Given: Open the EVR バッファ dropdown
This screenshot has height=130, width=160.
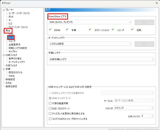Looking at the screenshot, I should (147, 116).
